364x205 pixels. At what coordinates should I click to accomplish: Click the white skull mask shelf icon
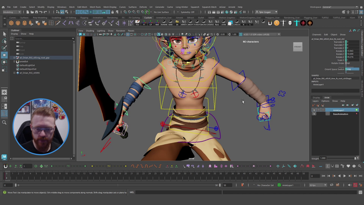(290, 23)
